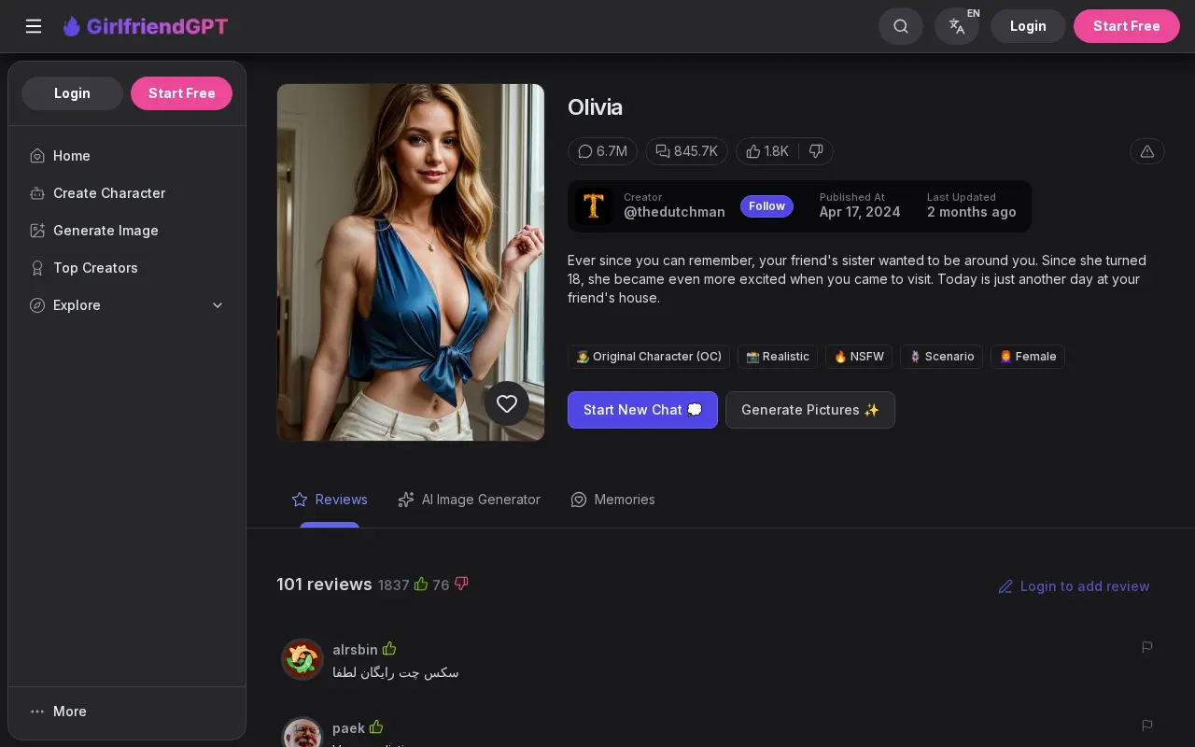The height and width of the screenshot is (747, 1195).
Task: Select the Realistic tag
Action: (778, 357)
